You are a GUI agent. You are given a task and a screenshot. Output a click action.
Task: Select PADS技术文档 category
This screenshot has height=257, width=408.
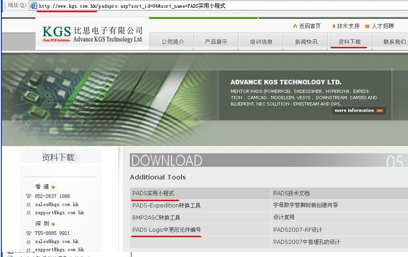[291, 193]
